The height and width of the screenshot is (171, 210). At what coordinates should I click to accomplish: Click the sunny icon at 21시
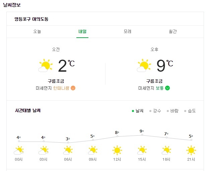(x=191, y=150)
